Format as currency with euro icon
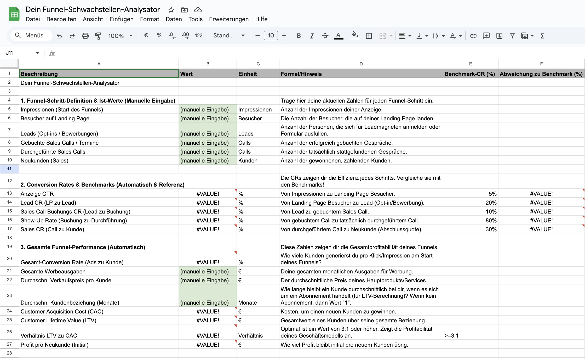Image resolution: width=585 pixels, height=359 pixels. coord(146,36)
